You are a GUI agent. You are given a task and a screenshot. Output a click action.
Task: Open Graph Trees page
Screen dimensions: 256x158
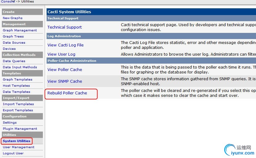click(x=13, y=37)
